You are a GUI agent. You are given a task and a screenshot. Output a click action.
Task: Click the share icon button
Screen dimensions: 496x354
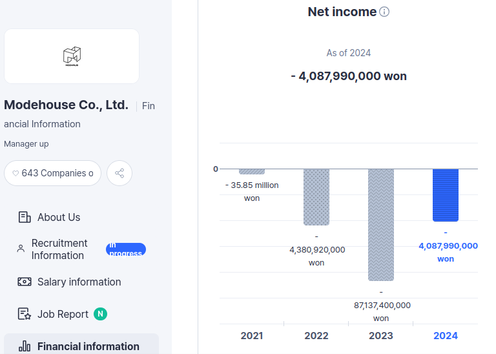119,173
